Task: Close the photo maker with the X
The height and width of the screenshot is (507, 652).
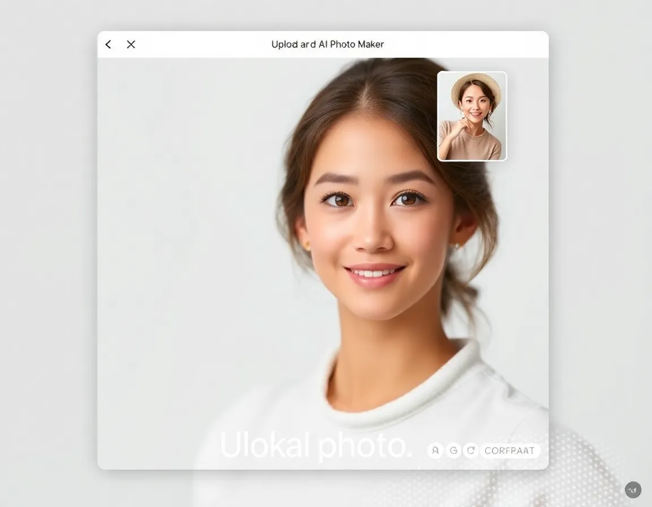Action: pyautogui.click(x=130, y=44)
